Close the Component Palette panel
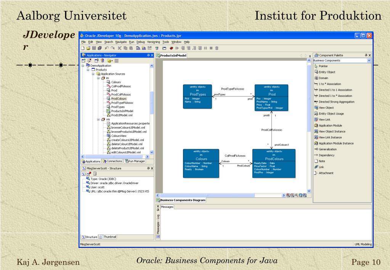Image resolution: width=390 pixels, height=270 pixels. [x=370, y=55]
